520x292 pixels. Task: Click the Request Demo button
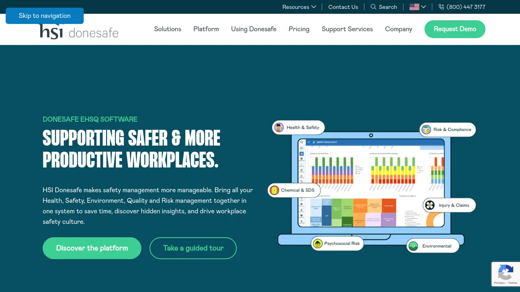point(455,29)
